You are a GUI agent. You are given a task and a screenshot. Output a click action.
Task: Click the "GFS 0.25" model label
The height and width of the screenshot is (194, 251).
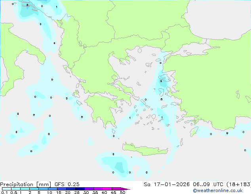67,184
